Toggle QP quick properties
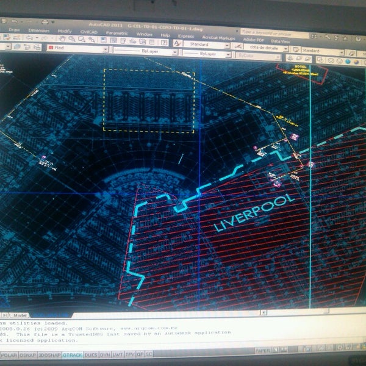This screenshot has height=366, width=366. [x=140, y=354]
